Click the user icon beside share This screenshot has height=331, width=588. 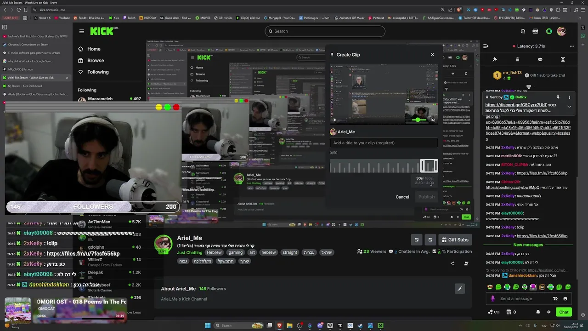(x=466, y=263)
